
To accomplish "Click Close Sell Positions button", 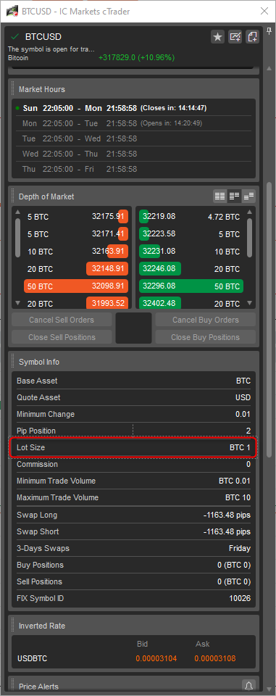I will click(62, 337).
